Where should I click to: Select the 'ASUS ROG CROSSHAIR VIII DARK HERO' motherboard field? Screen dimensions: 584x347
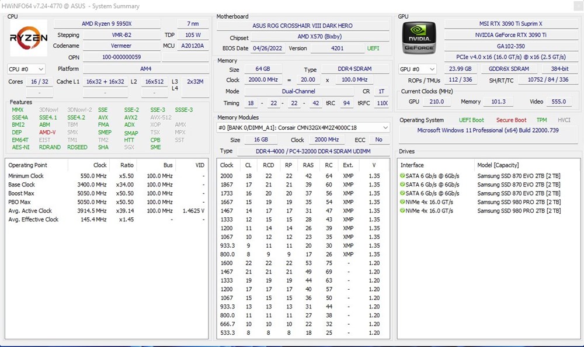pos(303,26)
